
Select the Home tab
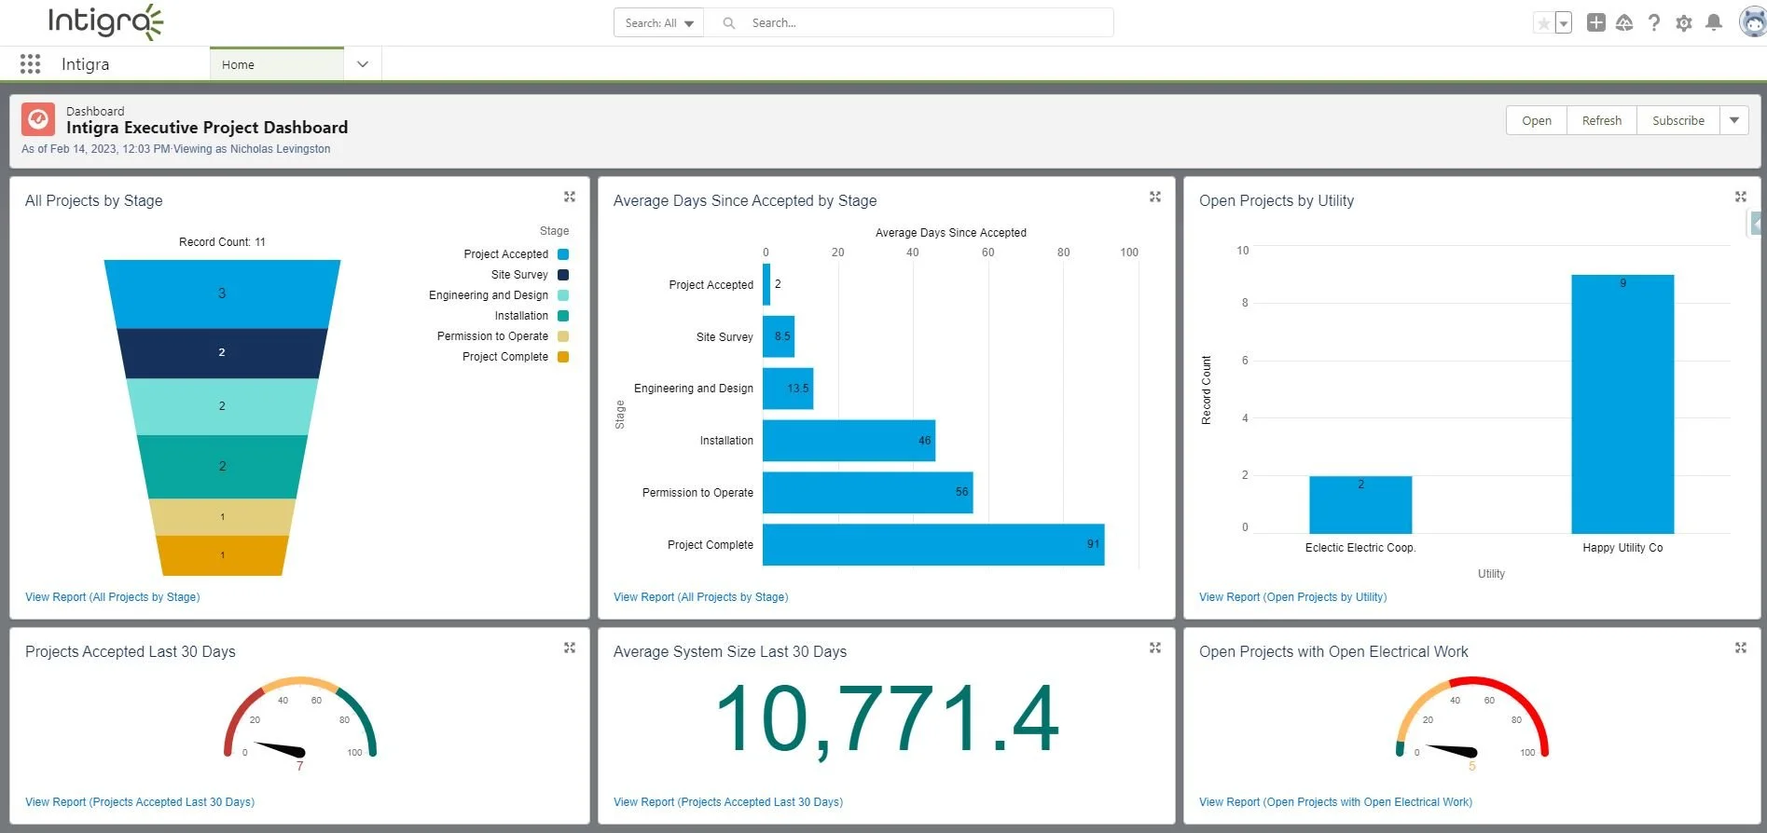pos(276,64)
